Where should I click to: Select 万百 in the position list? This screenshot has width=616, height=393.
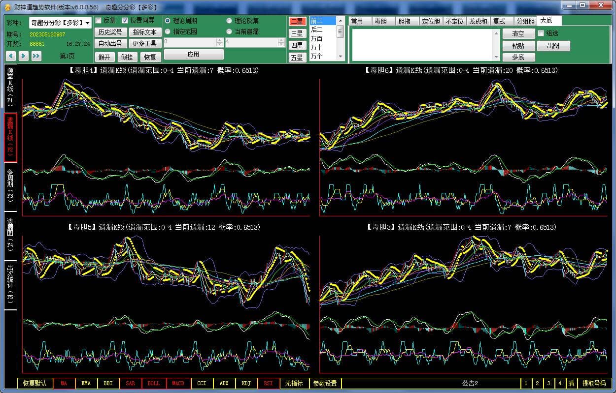coord(317,38)
